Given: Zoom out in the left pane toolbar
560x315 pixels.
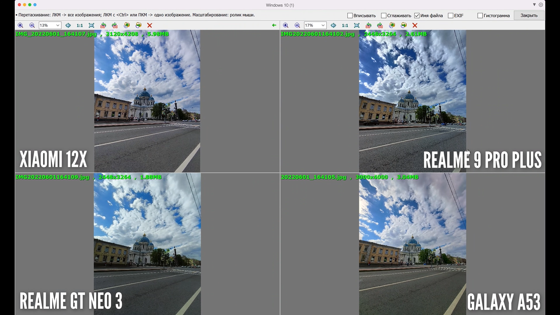Looking at the screenshot, I should pos(32,25).
